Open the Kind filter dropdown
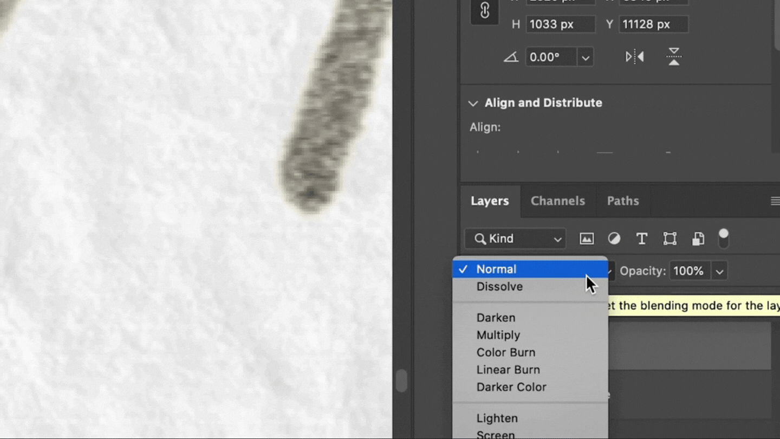This screenshot has width=780, height=439. coord(515,238)
